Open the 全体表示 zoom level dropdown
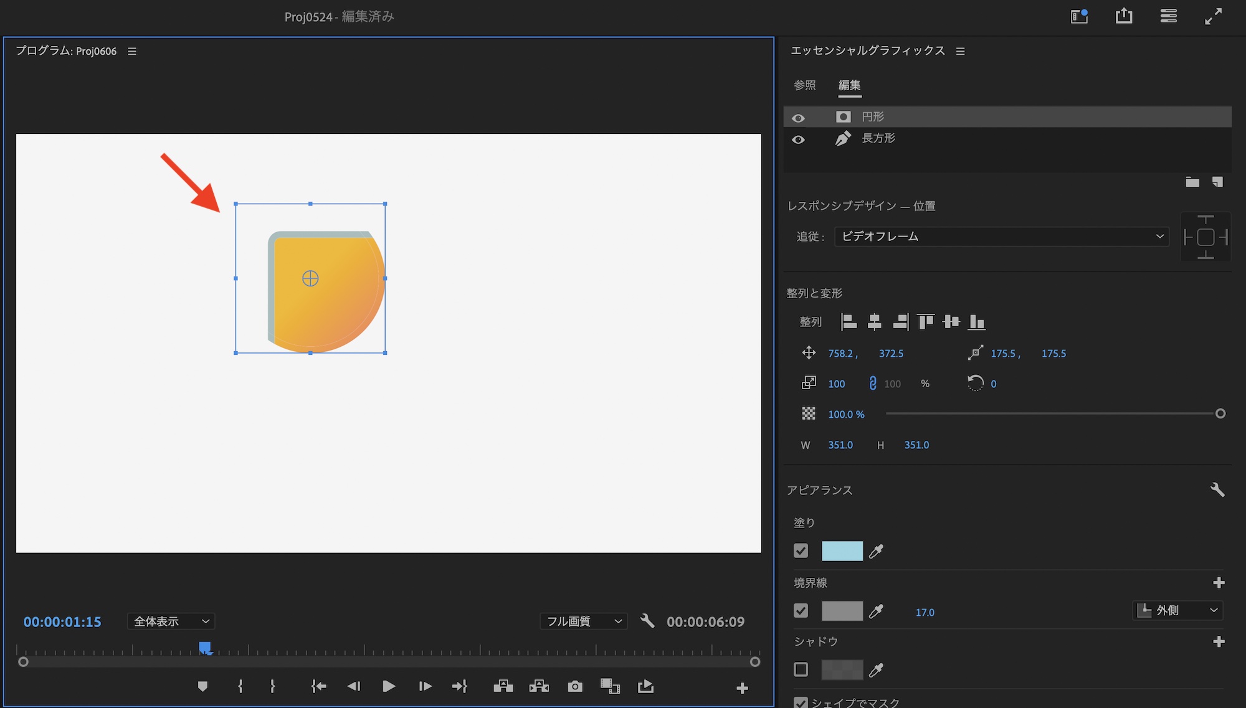 171,621
